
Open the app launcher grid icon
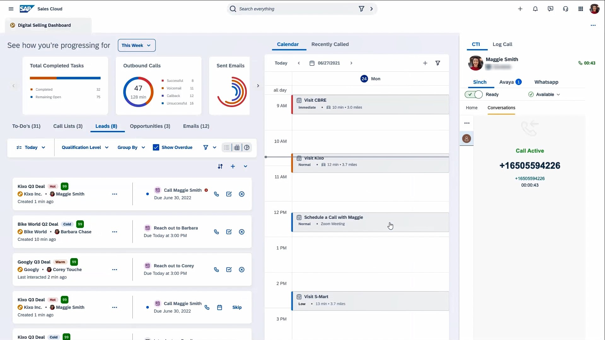[x=581, y=9]
